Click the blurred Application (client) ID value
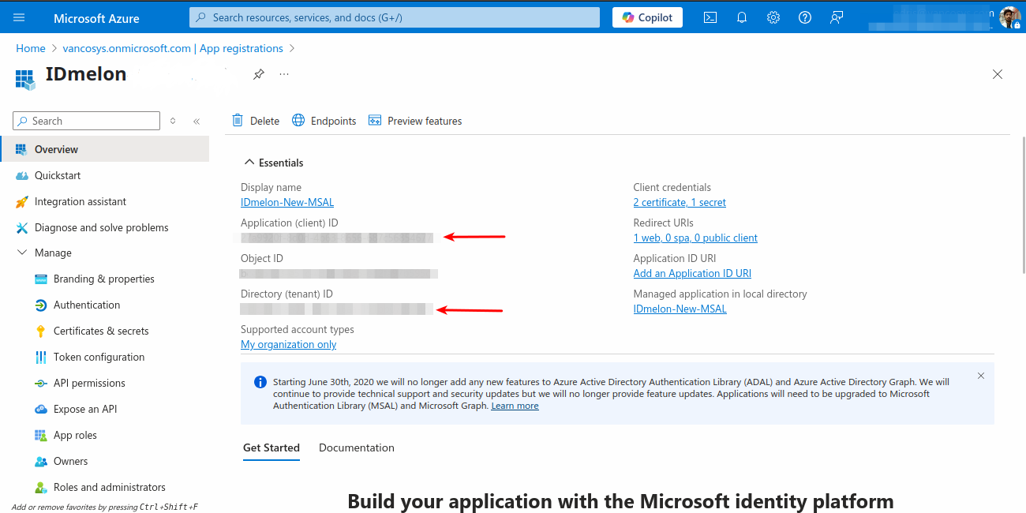 click(337, 238)
